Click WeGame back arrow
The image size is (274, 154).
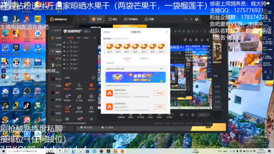(x=78, y=19)
